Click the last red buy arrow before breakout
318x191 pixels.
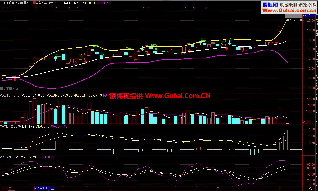(x=276, y=43)
